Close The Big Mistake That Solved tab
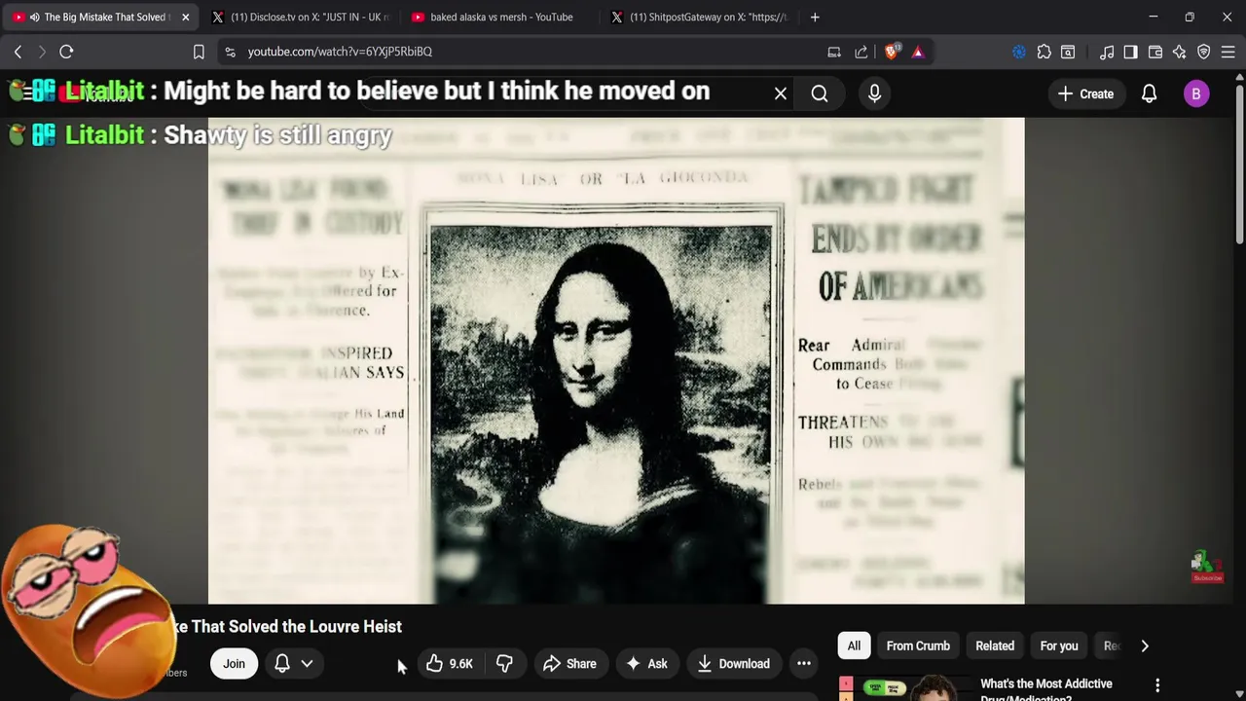Viewport: 1246px width, 701px height. coord(185,17)
